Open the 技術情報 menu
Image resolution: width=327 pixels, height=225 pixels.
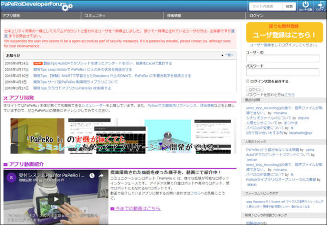(174, 16)
